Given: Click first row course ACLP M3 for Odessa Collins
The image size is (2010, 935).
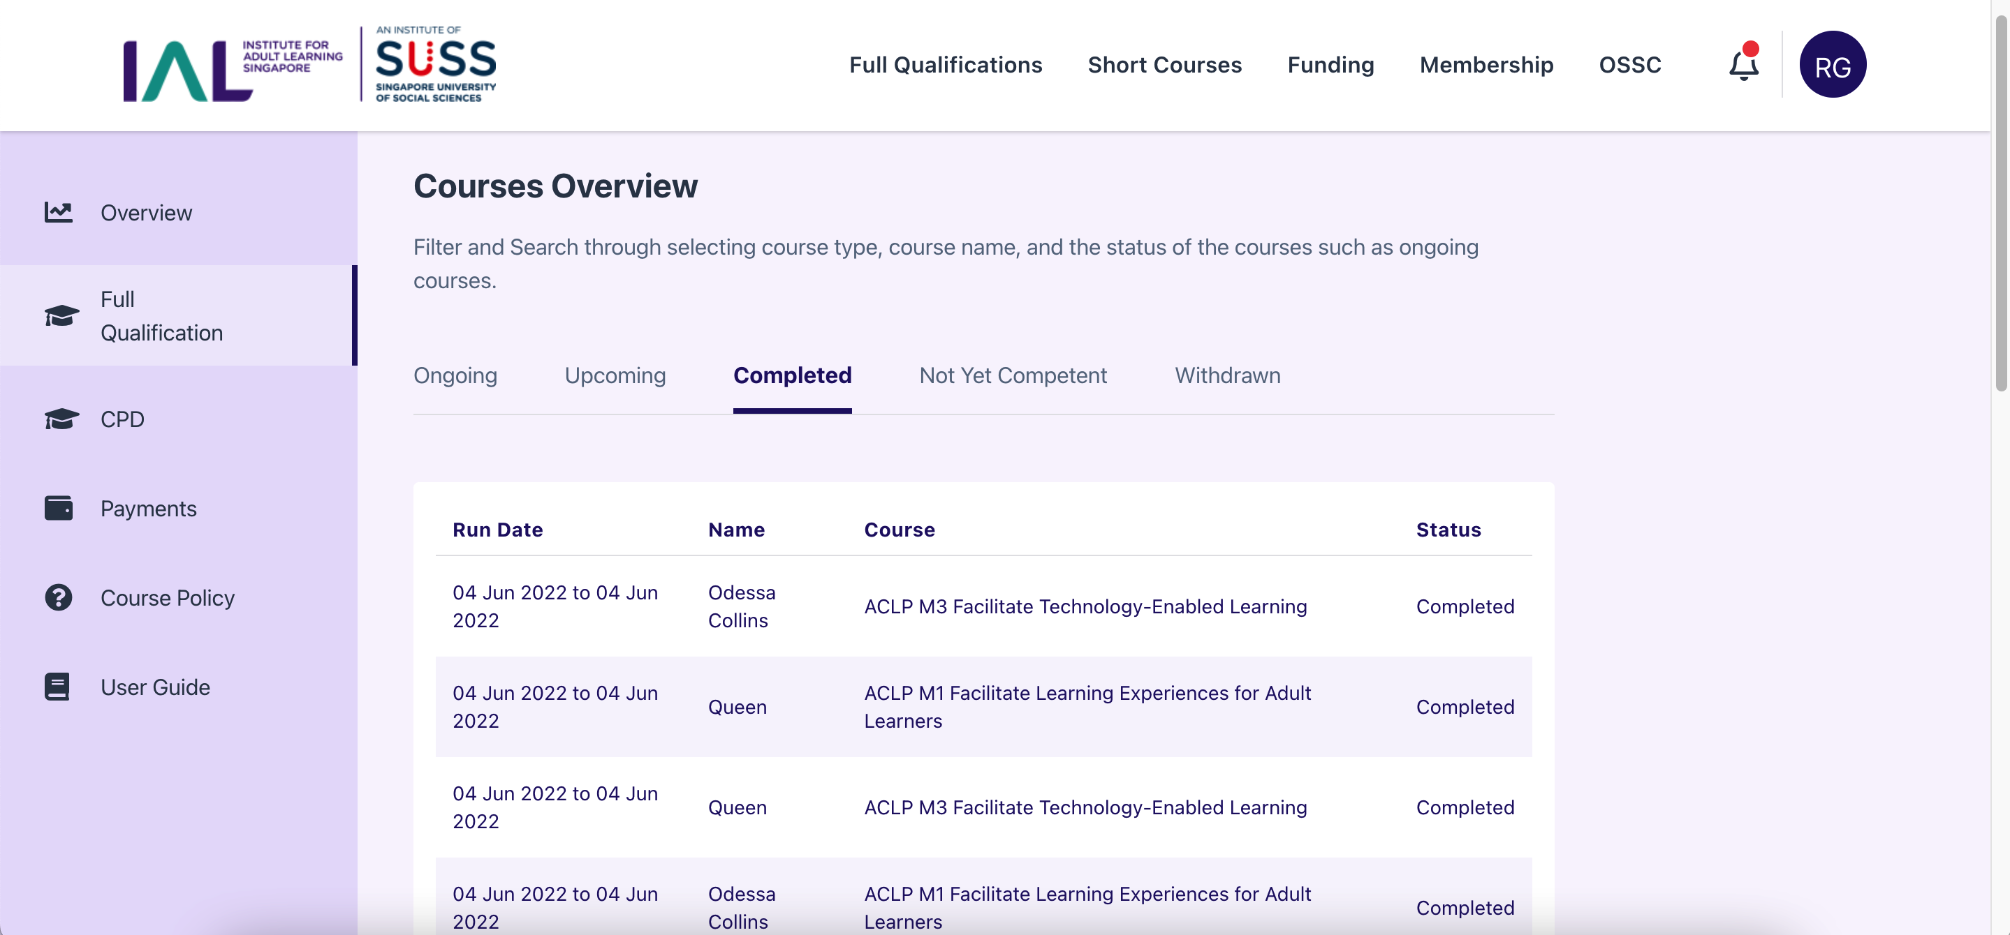Looking at the screenshot, I should (x=1085, y=606).
